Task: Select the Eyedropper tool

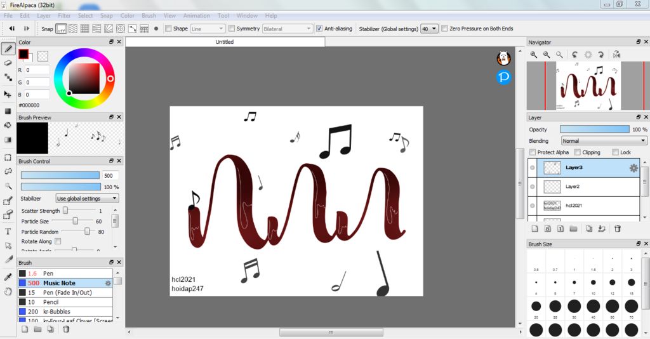Action: [8, 277]
